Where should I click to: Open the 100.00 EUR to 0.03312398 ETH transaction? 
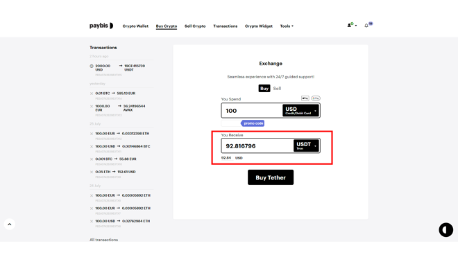(x=121, y=136)
